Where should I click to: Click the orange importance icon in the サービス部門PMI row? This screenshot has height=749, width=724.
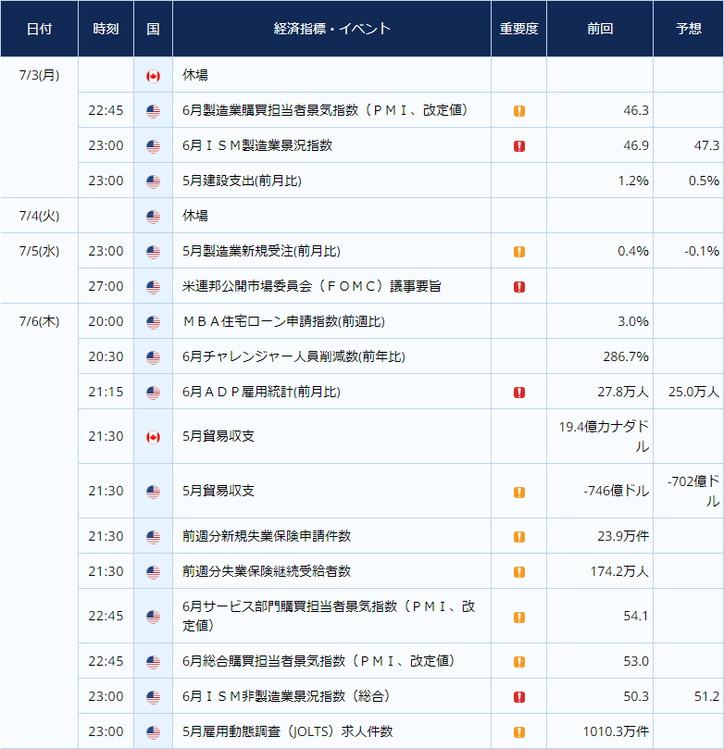coord(519,618)
